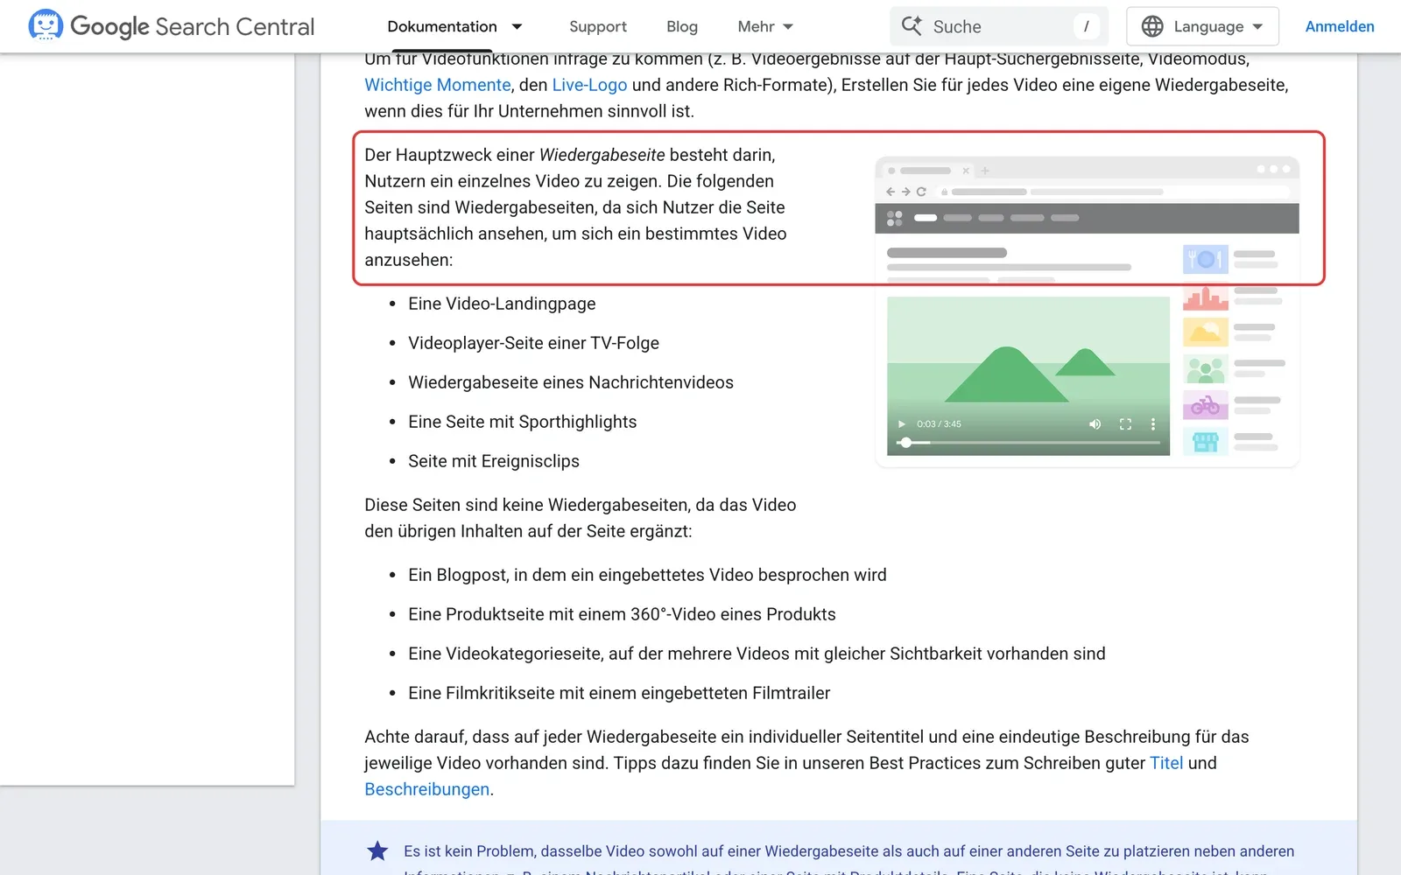This screenshot has width=1401, height=875.
Task: Open the Beschreibungen link
Action: (427, 789)
